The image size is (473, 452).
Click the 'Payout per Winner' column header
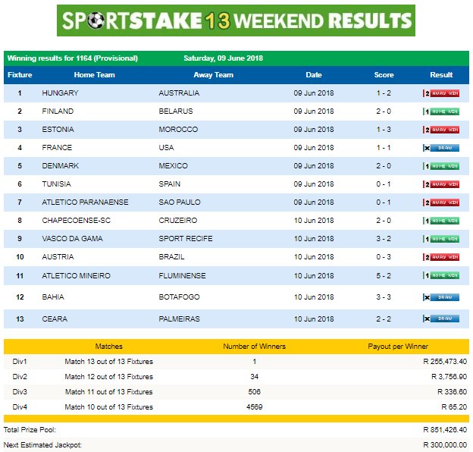398,347
